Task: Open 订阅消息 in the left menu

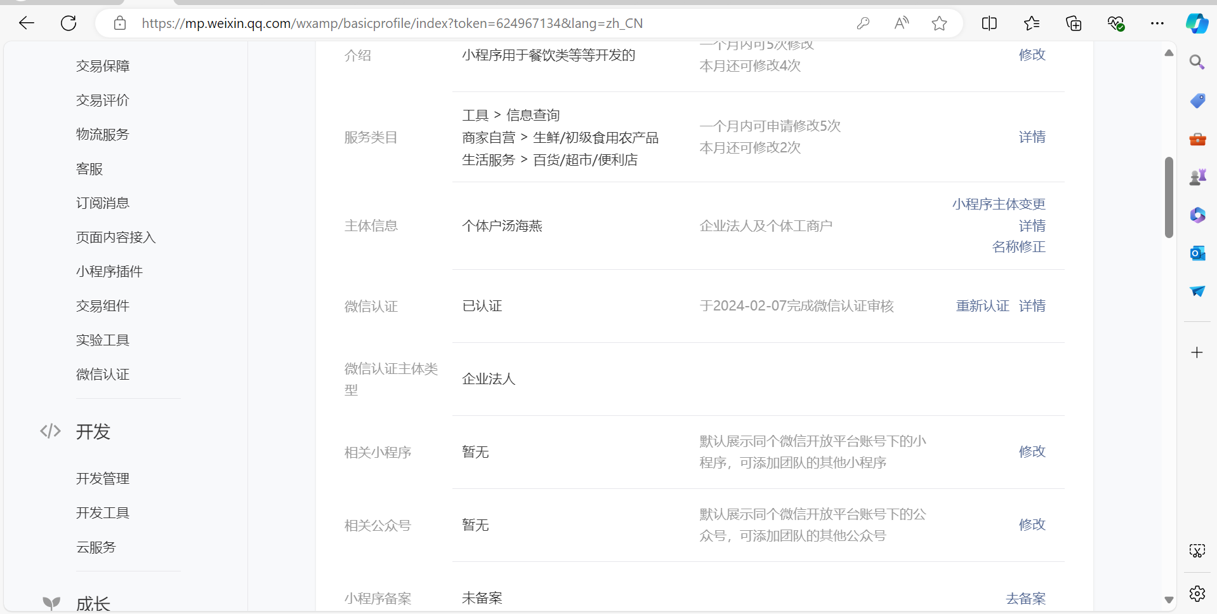Action: point(103,203)
